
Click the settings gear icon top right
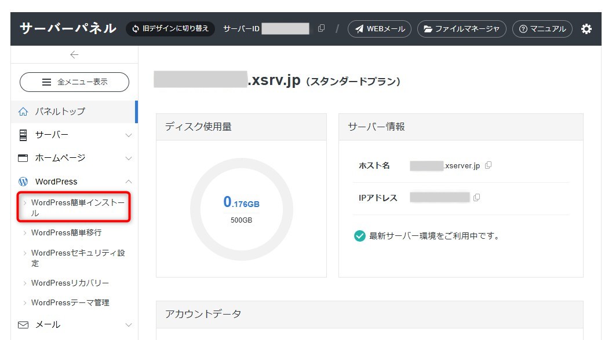pyautogui.click(x=586, y=28)
